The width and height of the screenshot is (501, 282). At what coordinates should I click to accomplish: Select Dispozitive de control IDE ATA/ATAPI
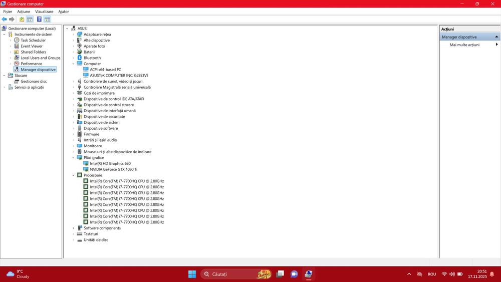[114, 99]
